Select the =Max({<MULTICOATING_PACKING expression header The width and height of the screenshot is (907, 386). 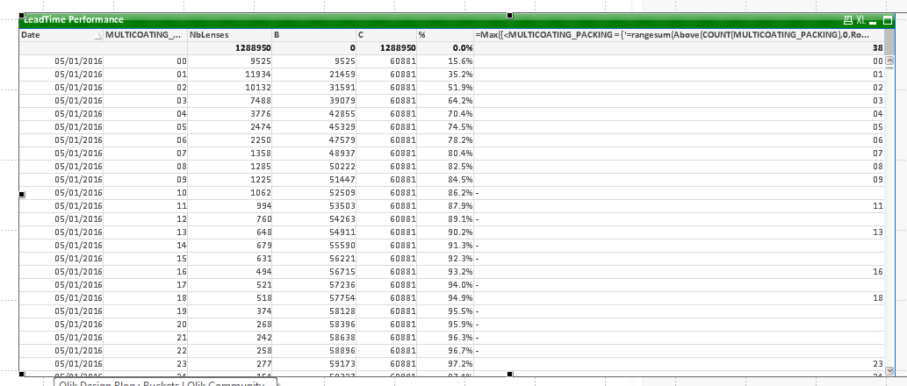point(680,35)
